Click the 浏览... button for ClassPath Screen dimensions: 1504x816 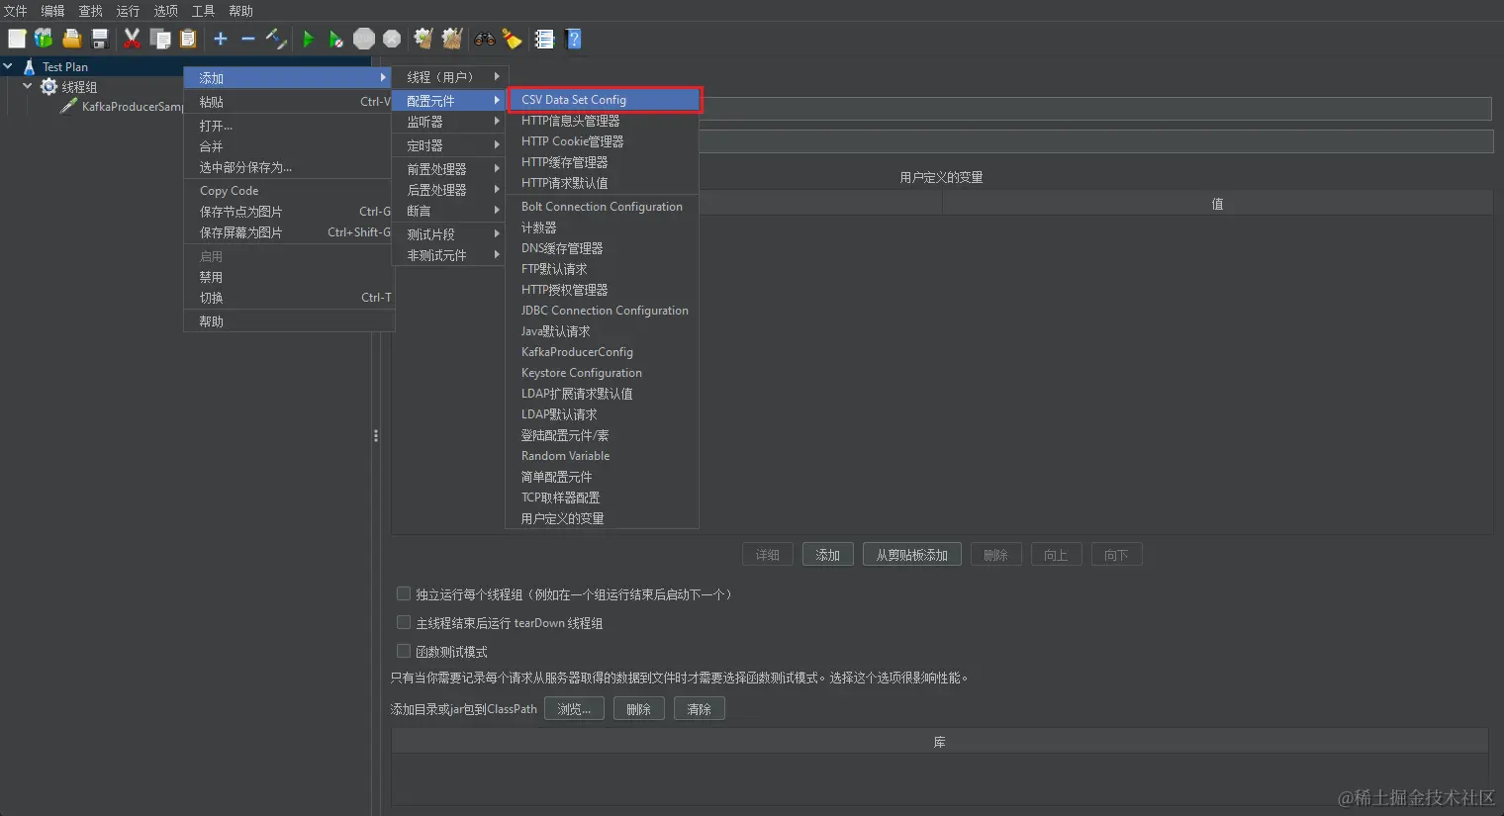574,709
